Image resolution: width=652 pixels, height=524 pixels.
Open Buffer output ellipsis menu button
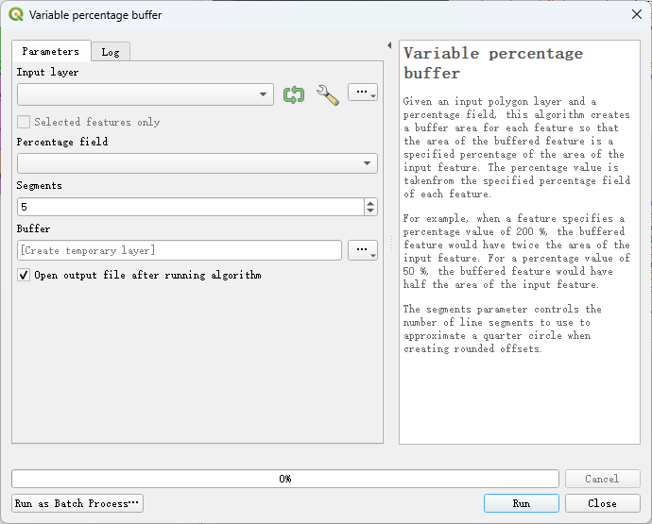[363, 250]
